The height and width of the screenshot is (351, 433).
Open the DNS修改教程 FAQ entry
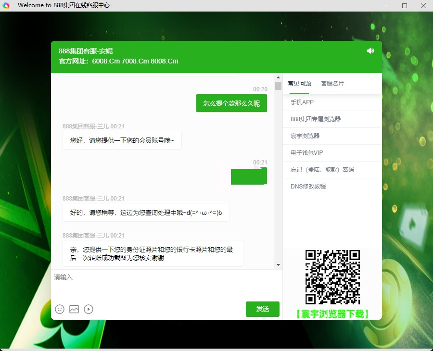[x=332, y=187]
